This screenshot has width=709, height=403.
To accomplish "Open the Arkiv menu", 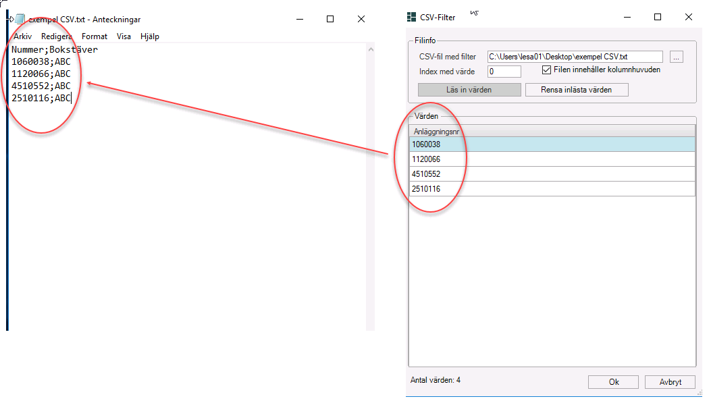I will [23, 36].
